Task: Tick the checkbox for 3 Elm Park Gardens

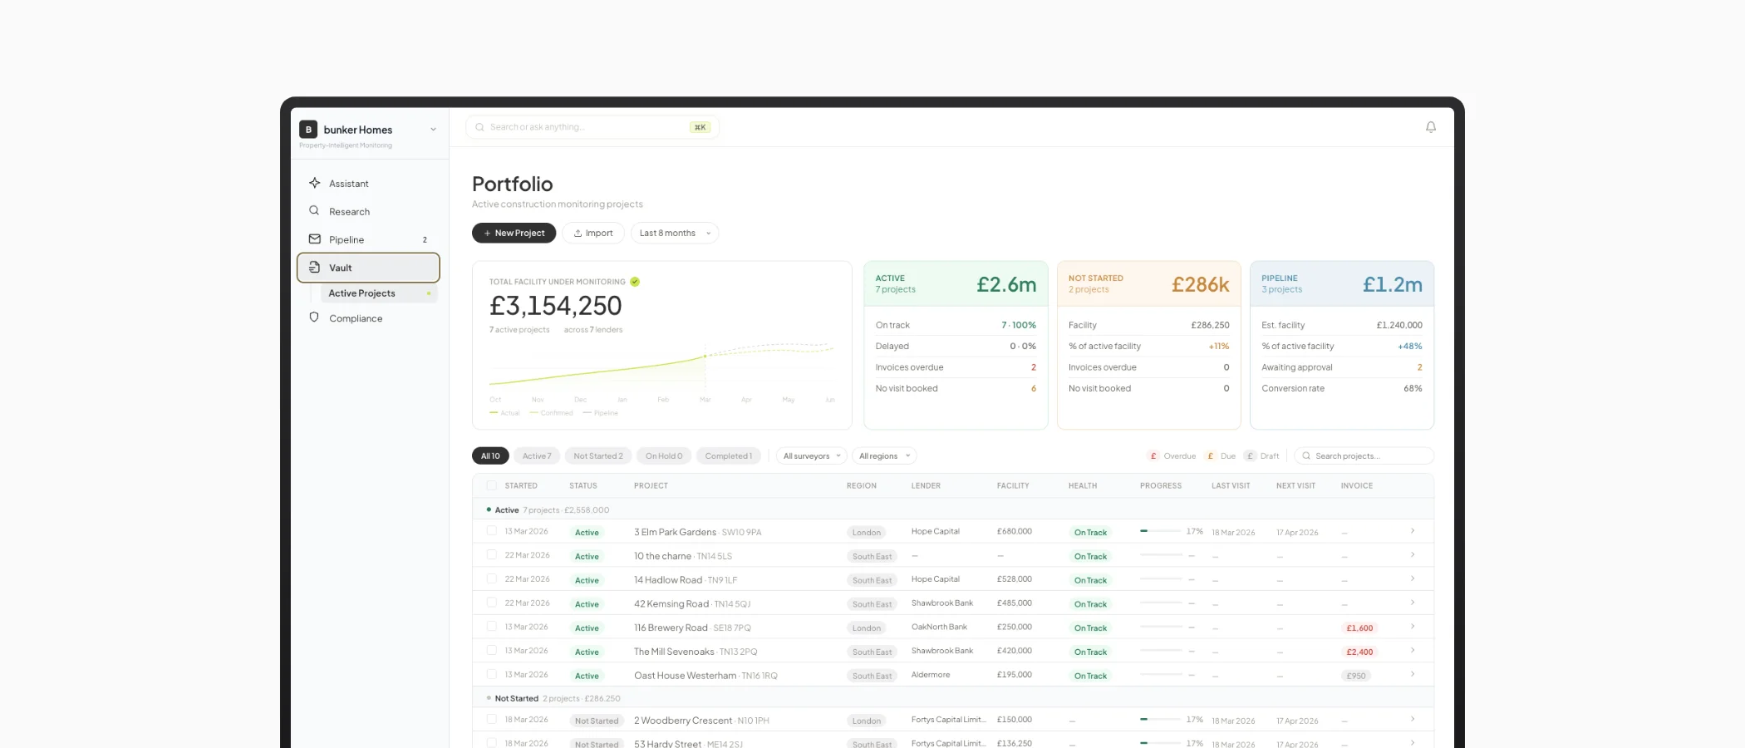Action: click(491, 531)
